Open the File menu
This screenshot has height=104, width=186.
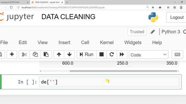pos(4,42)
